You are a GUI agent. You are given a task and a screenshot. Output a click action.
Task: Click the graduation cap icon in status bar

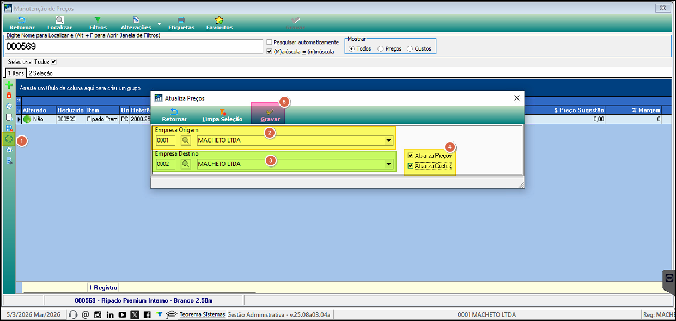tap(172, 314)
